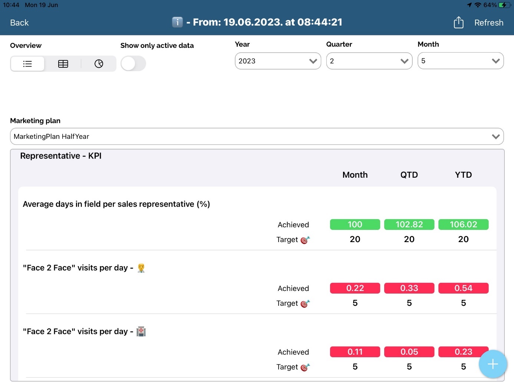
Task: Tap target icon under Average days in field
Action: tap(305, 240)
